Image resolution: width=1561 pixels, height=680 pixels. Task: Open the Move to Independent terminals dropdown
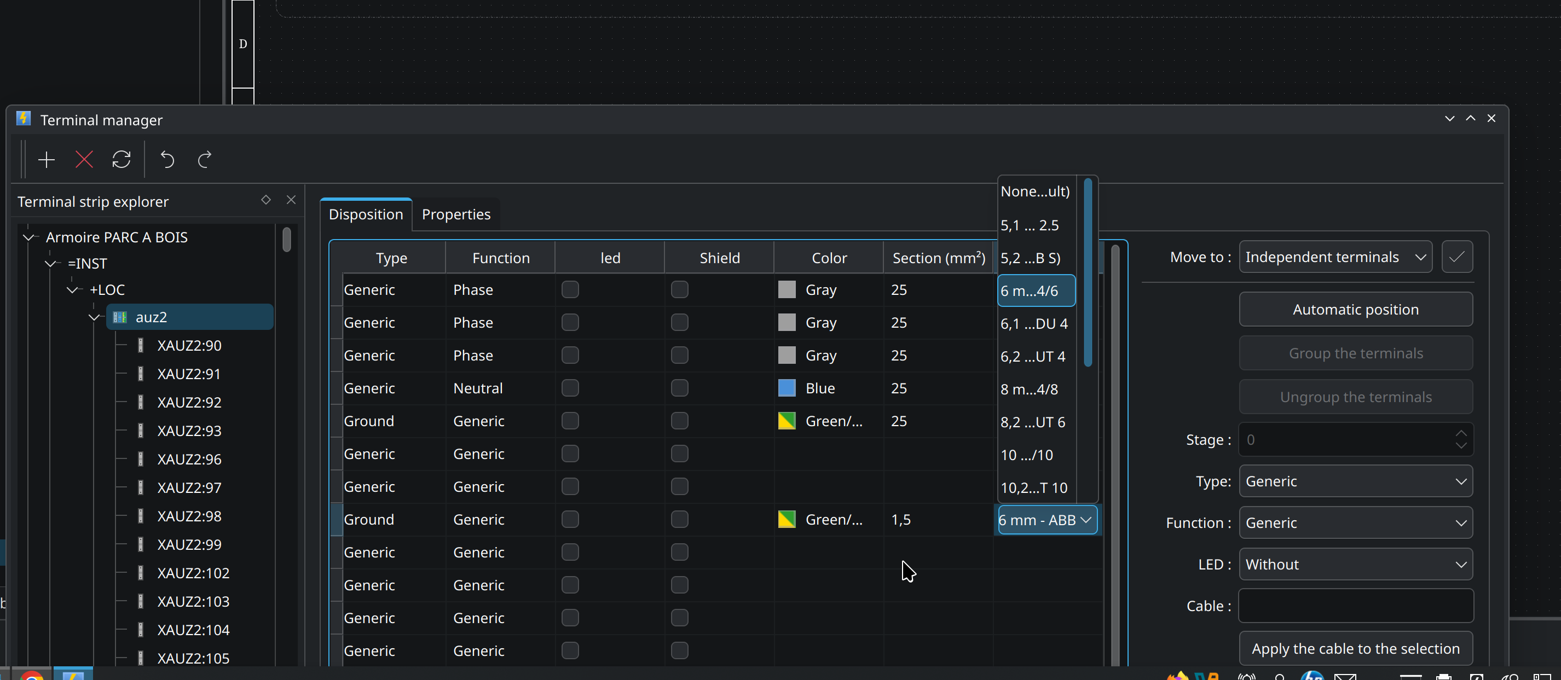pos(1335,257)
